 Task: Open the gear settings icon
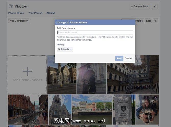[x=155, y=21]
